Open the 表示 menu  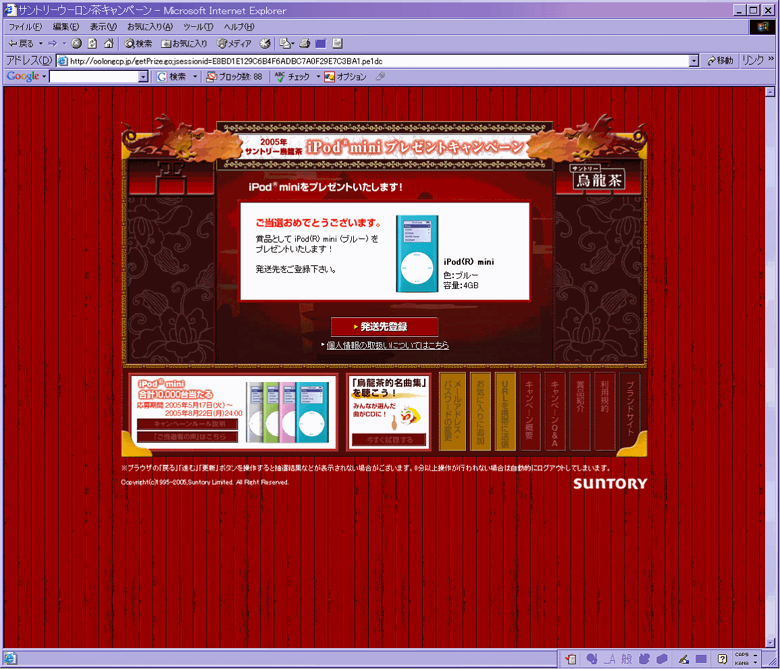103,27
